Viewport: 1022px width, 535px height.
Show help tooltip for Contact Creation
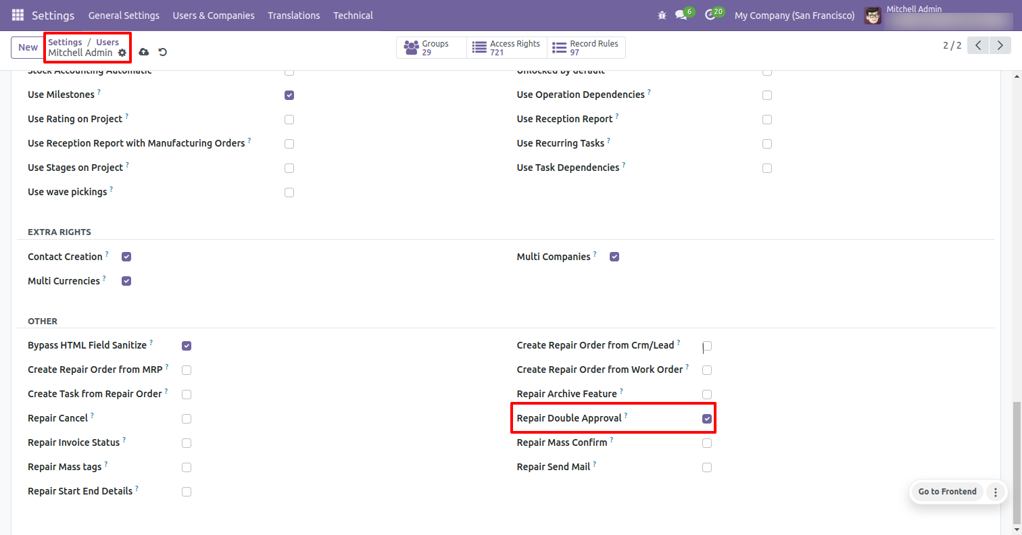pyautogui.click(x=107, y=253)
